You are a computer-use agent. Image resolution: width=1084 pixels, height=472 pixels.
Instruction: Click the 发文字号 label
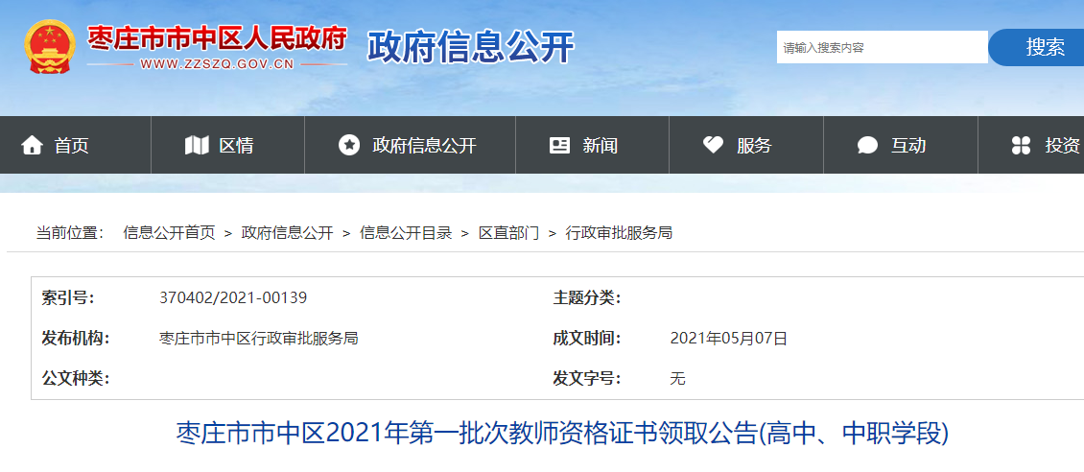pos(587,379)
